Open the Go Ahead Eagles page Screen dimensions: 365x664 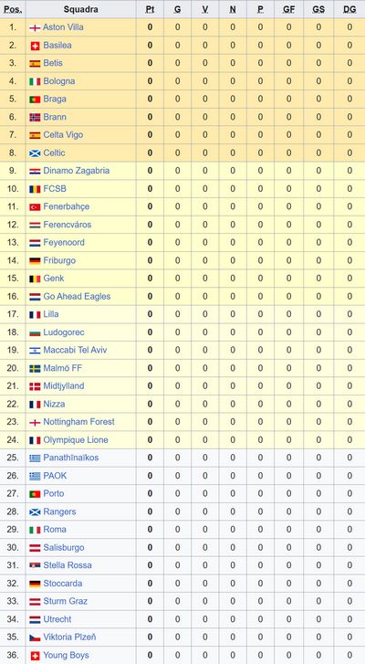[77, 297]
